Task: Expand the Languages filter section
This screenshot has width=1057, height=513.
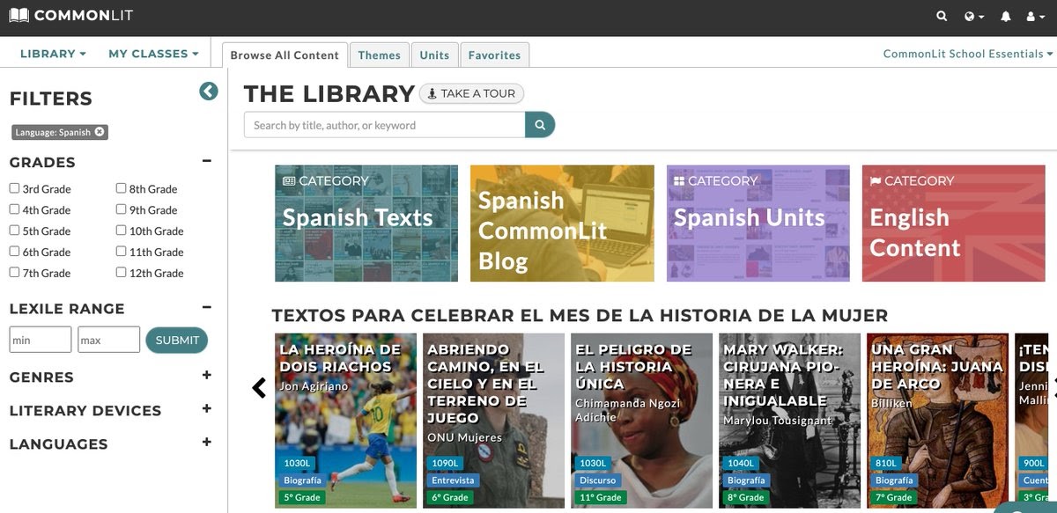Action: (207, 443)
